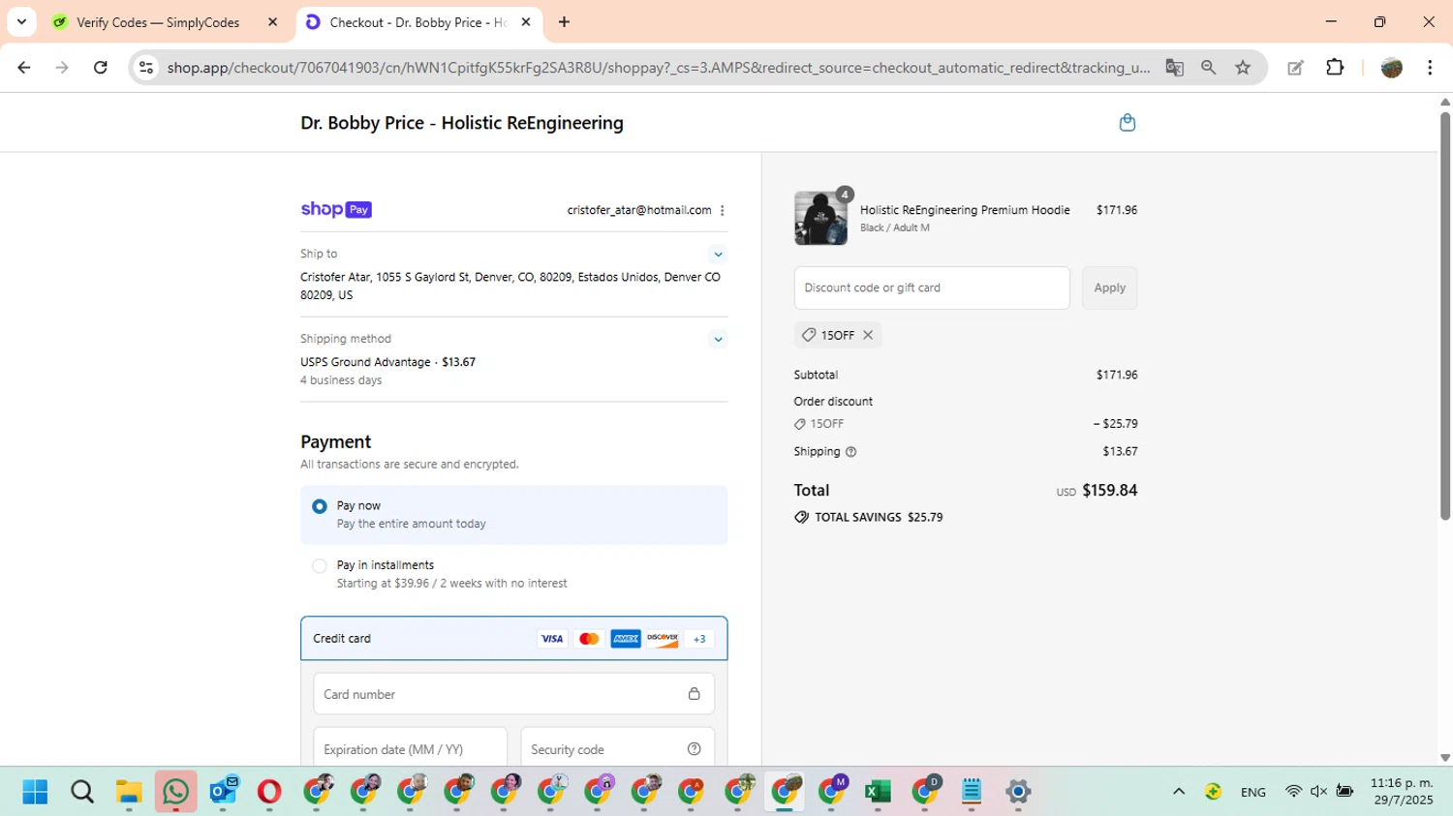Open Opera browser from taskbar

[269, 792]
